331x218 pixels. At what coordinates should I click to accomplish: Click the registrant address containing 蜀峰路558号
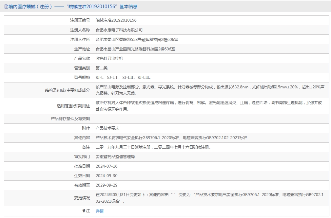click(137, 40)
